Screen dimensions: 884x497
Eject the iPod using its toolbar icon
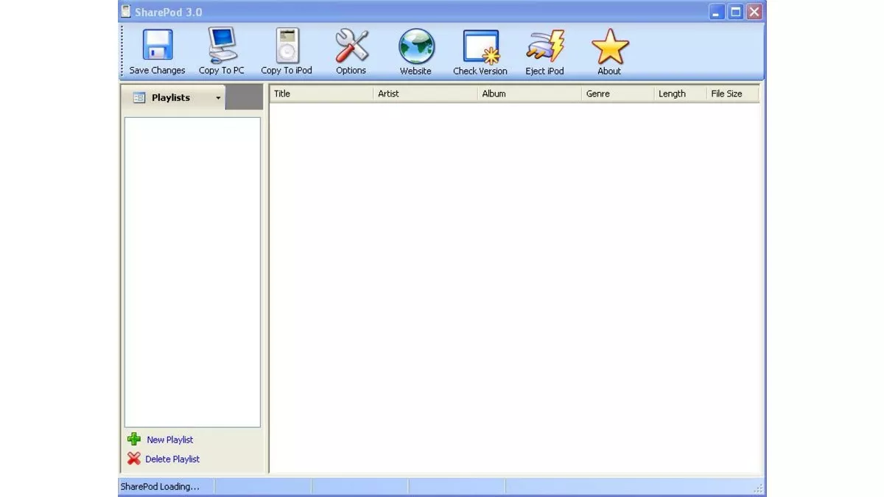(544, 46)
